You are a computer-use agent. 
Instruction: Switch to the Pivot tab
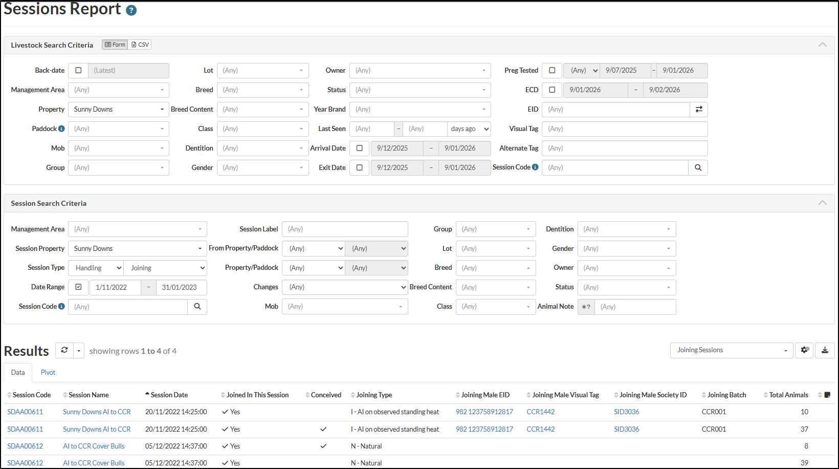[x=48, y=372]
